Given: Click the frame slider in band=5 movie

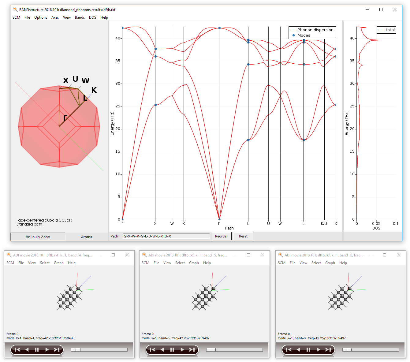Looking at the screenshot, I should [234, 350].
